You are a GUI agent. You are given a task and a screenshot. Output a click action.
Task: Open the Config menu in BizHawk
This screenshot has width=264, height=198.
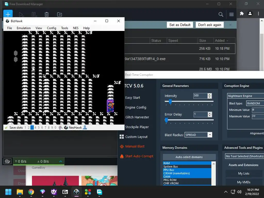click(x=52, y=28)
